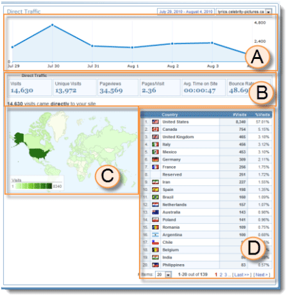This screenshot has width=291, height=300.
Task: Select current page 1 in pagination
Action: (x=216, y=274)
